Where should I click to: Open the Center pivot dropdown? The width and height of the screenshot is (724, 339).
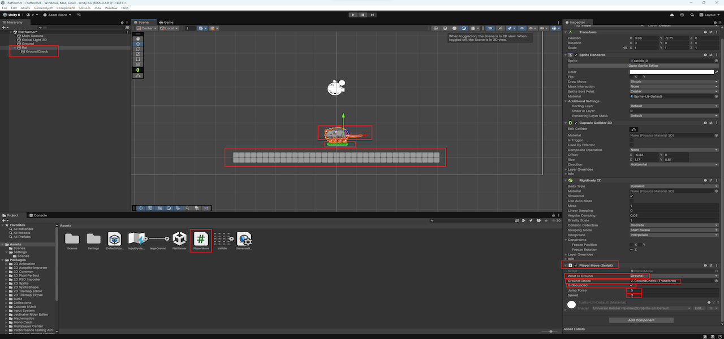147,28
